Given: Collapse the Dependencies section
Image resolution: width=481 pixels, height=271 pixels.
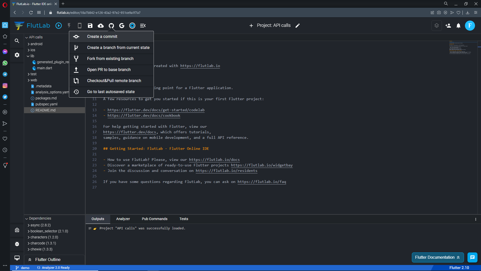Looking at the screenshot, I should coord(27,219).
